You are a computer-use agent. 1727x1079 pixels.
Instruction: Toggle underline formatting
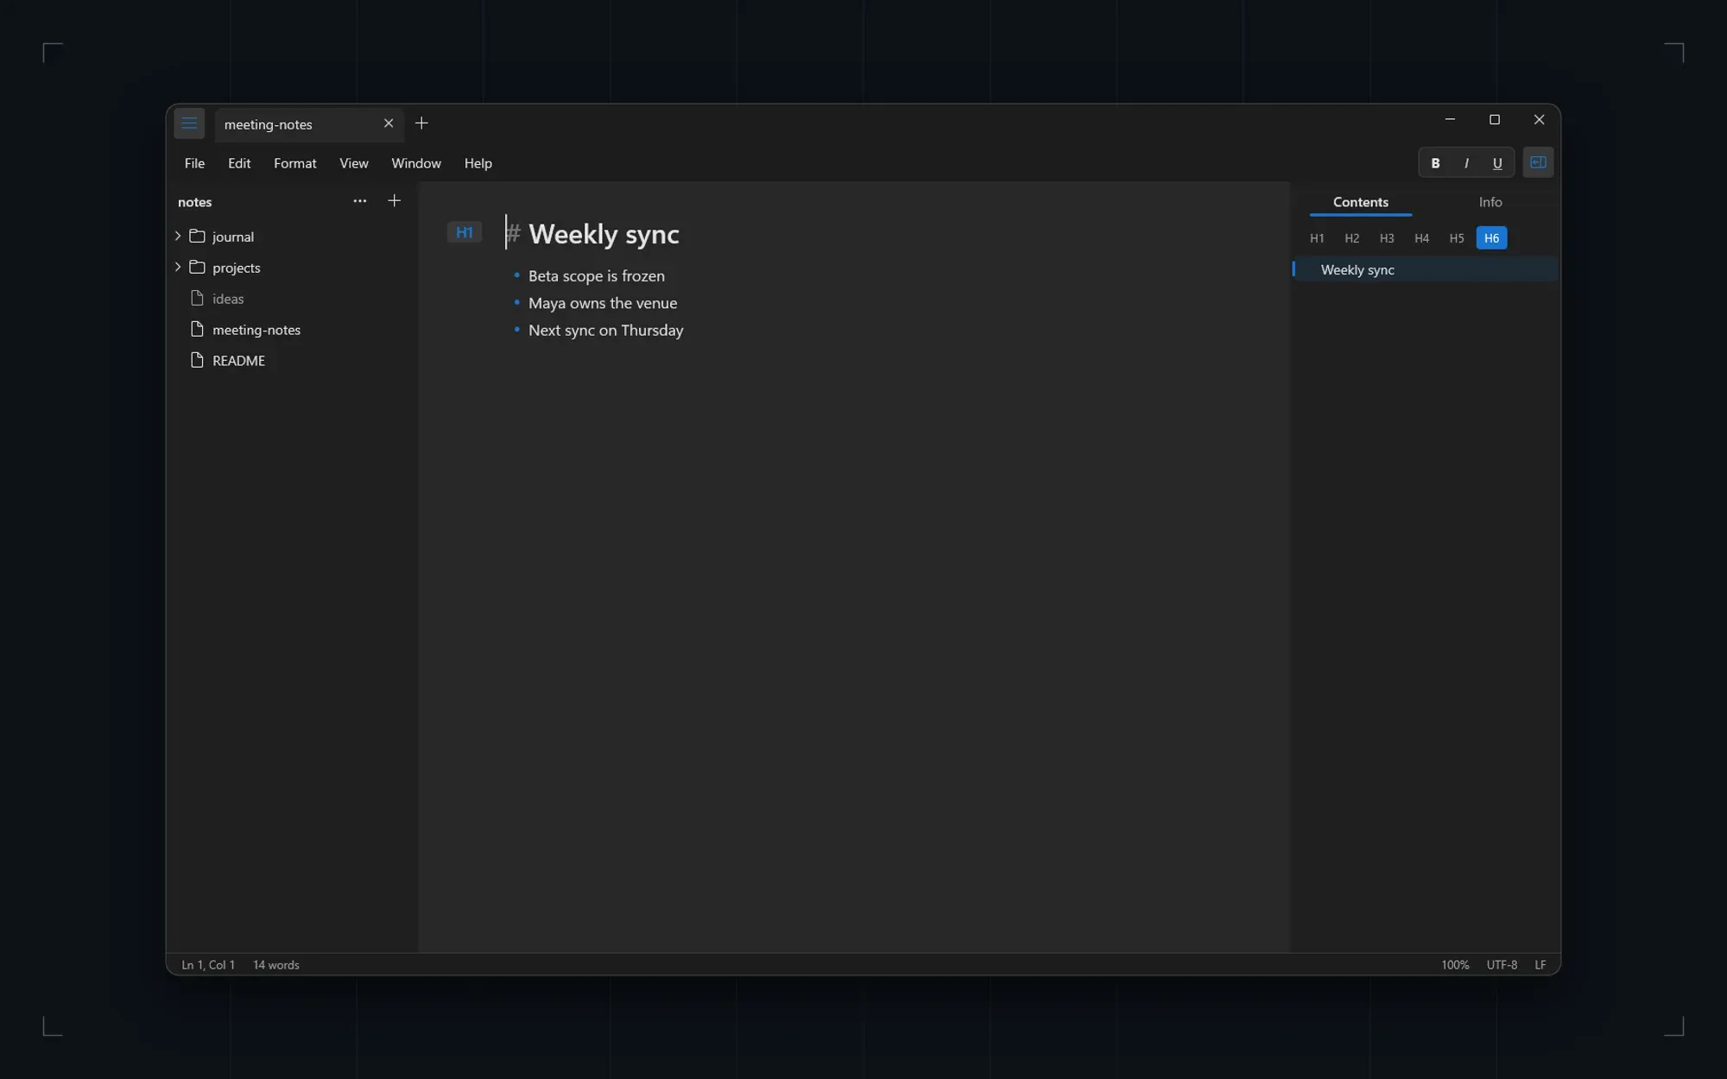1497,163
